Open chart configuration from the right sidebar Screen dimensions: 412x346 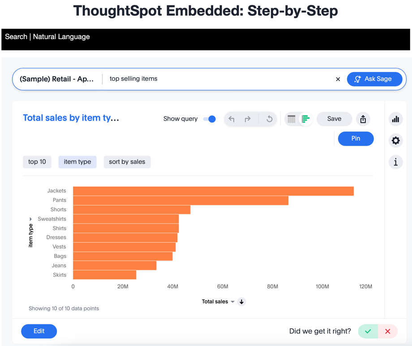point(395,119)
